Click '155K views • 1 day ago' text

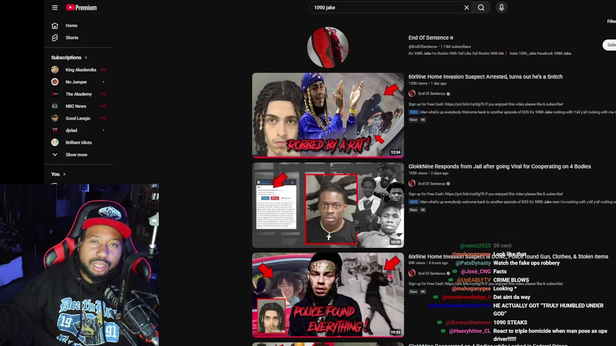427,84
